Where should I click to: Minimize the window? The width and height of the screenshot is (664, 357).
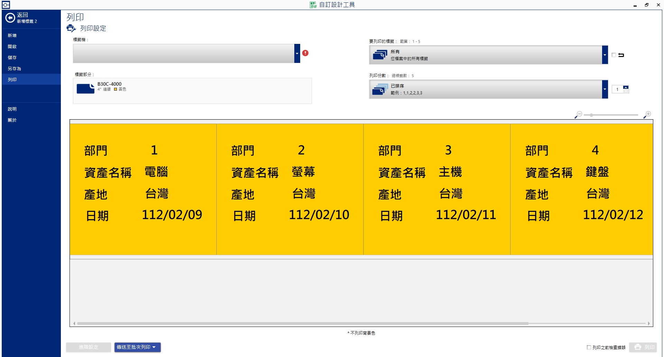[x=635, y=5]
